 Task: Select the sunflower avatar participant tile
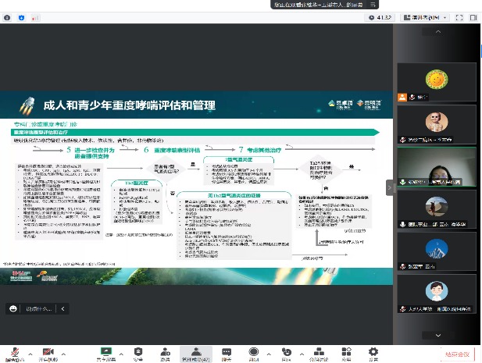pyautogui.click(x=435, y=79)
